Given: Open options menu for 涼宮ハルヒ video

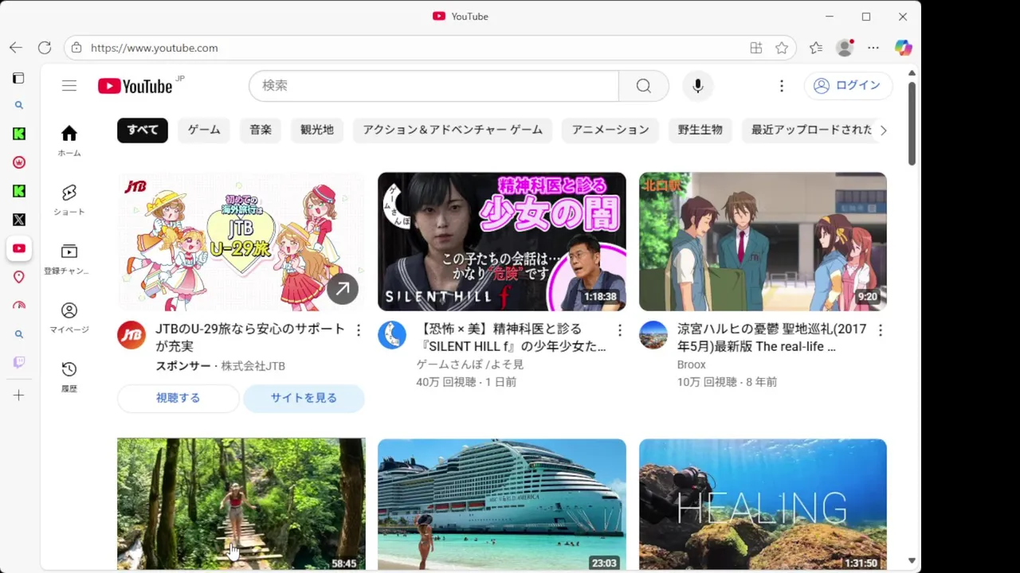Looking at the screenshot, I should tap(881, 329).
